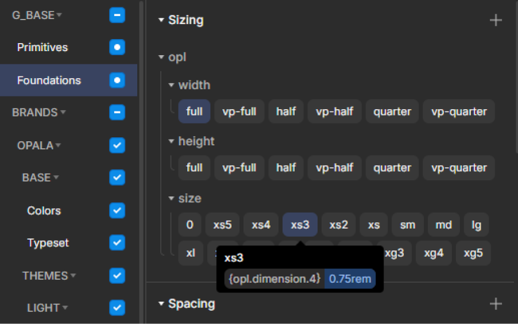This screenshot has height=324, width=518.
Task: Open the Primitives token set
Action: coord(42,48)
